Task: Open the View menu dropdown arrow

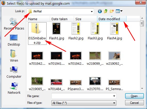Action: point(121,11)
